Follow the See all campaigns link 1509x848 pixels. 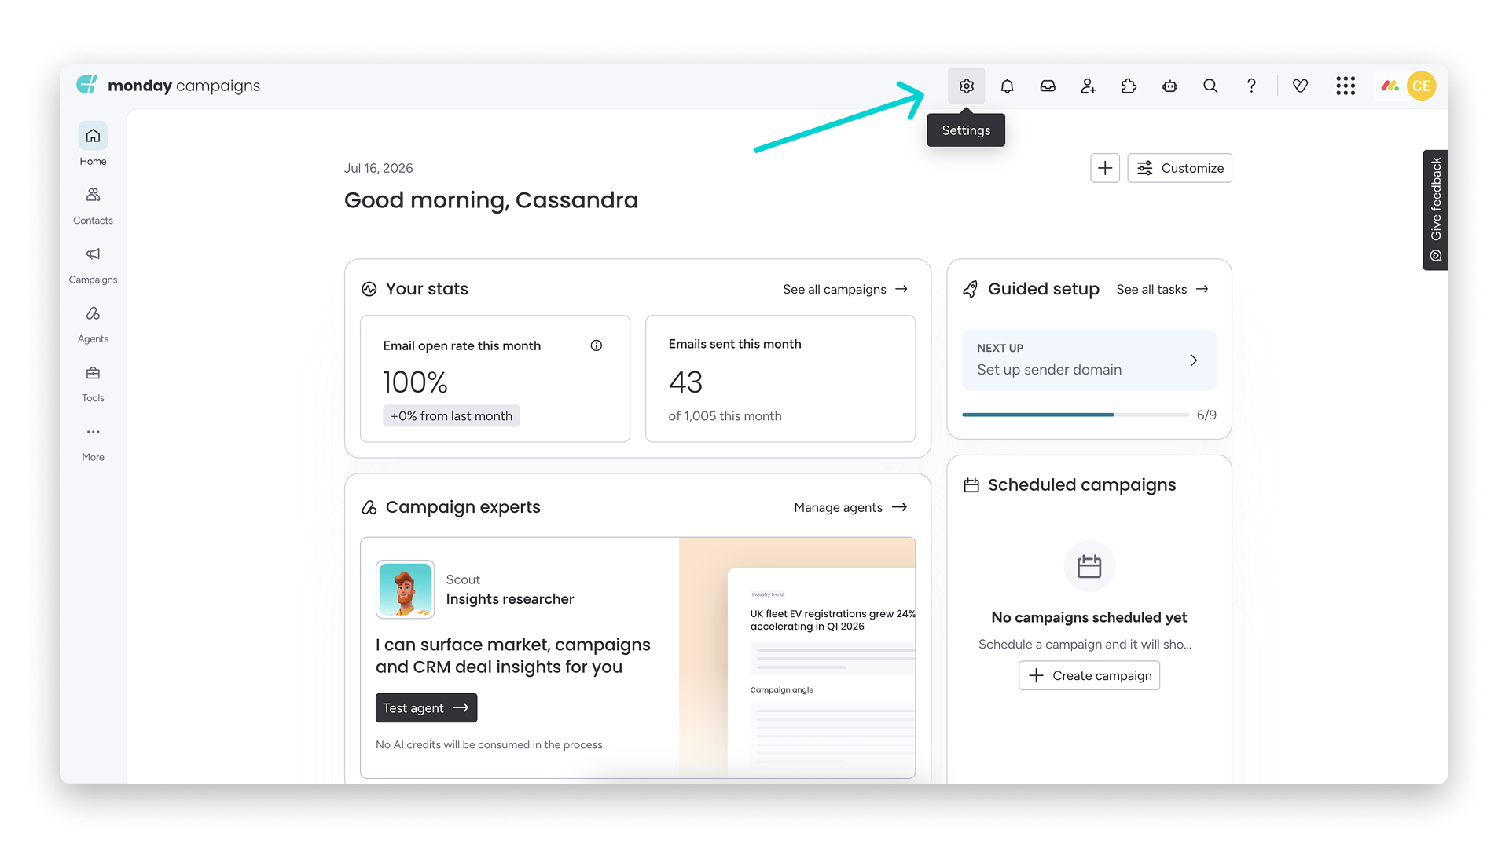coord(846,290)
